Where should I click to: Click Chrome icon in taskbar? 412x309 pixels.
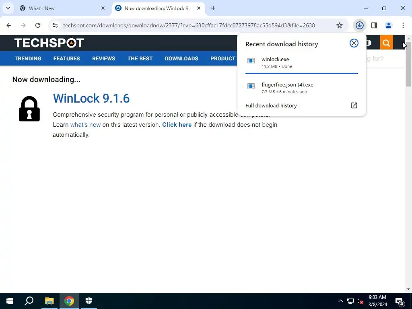pos(69,301)
